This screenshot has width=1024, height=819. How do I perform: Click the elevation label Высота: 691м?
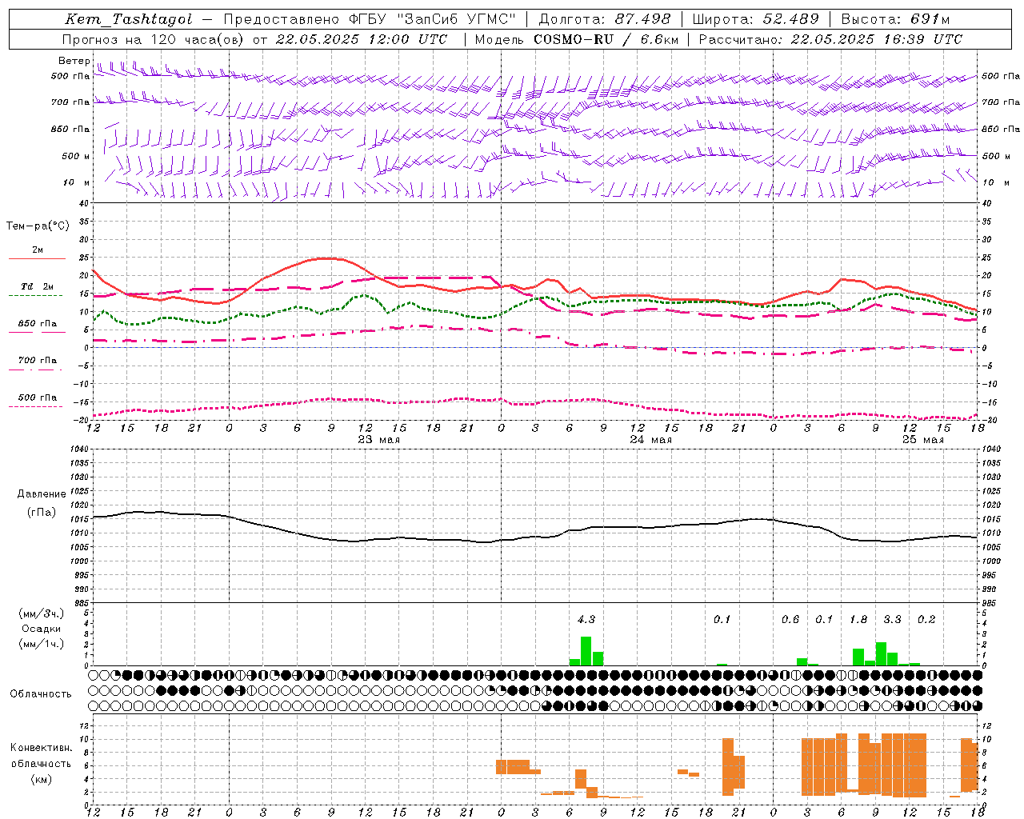[895, 19]
